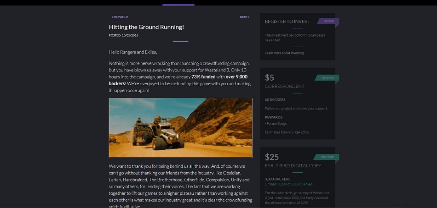The image size is (437, 208).
Task: Click the Early Bird Digital Copy title
Action: (293, 166)
